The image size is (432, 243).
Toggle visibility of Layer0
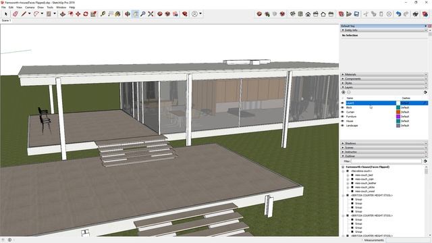pyautogui.click(x=343, y=103)
